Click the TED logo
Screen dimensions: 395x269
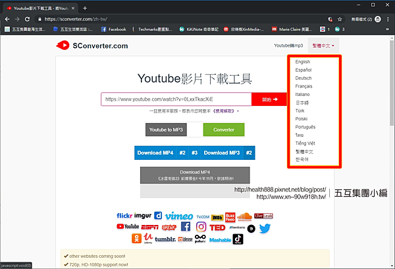[x=217, y=228]
